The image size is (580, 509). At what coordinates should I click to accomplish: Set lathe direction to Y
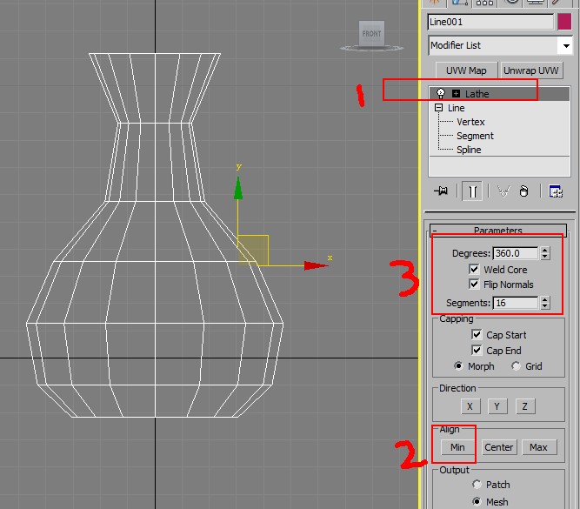pyautogui.click(x=497, y=406)
